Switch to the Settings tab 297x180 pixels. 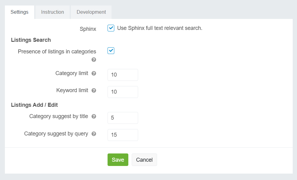pos(20,12)
